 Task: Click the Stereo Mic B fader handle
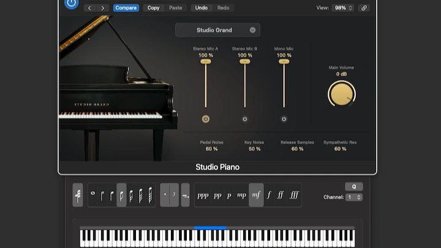[244, 62]
